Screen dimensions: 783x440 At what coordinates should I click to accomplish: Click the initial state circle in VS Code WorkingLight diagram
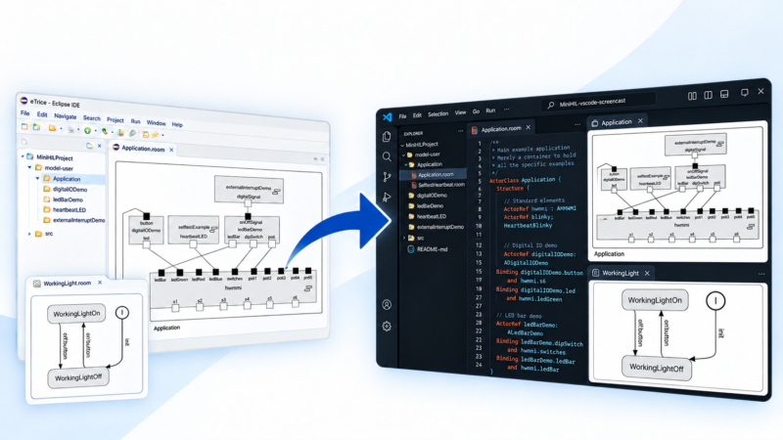pyautogui.click(x=715, y=301)
